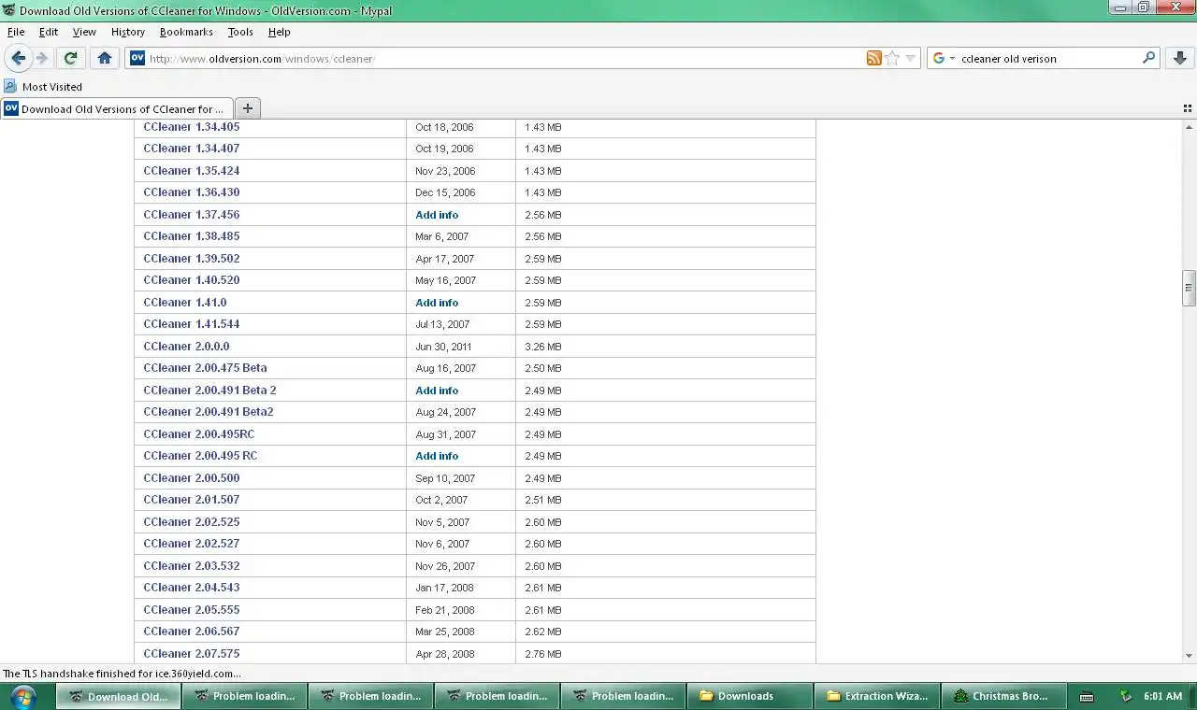Switch to the first Problem loading taskbar window
Image resolution: width=1197 pixels, height=710 pixels.
pos(245,696)
